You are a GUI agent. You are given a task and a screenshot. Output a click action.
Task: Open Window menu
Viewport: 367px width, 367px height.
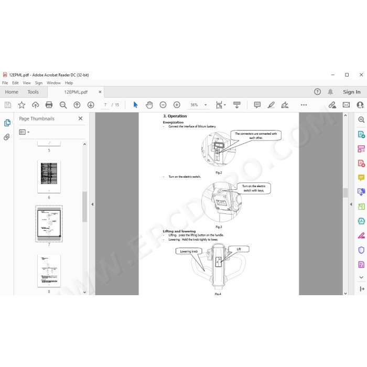point(53,83)
